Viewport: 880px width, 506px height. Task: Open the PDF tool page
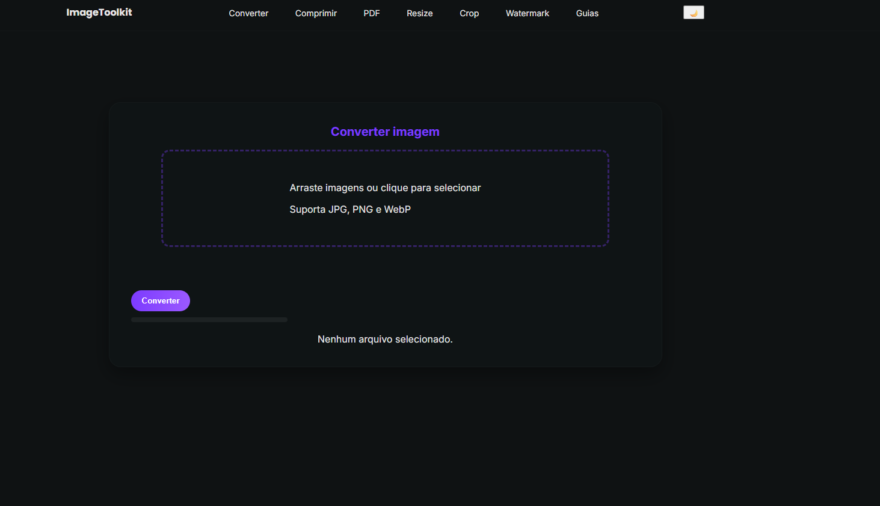(x=372, y=13)
